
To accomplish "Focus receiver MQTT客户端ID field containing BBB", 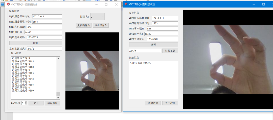I will [163, 29].
